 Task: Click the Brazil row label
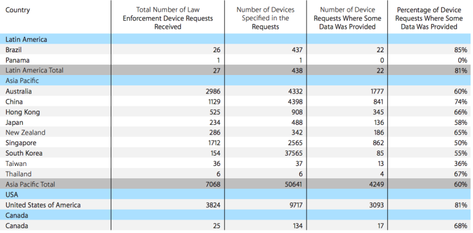pyautogui.click(x=14, y=50)
